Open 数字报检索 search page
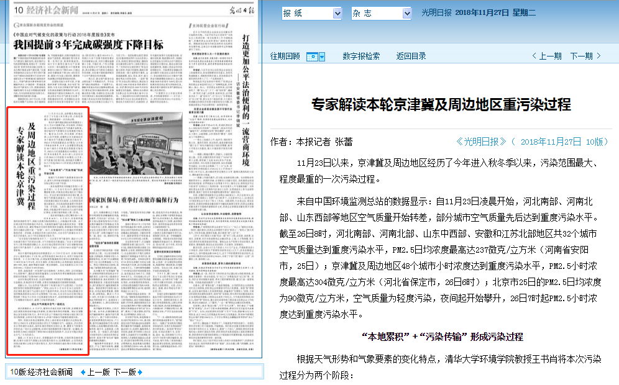 tap(361, 57)
